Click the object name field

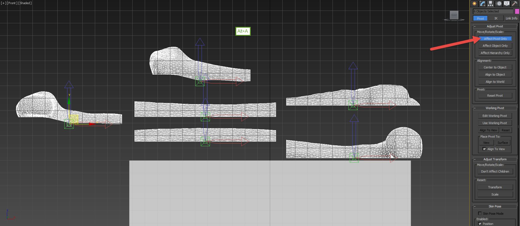493,11
